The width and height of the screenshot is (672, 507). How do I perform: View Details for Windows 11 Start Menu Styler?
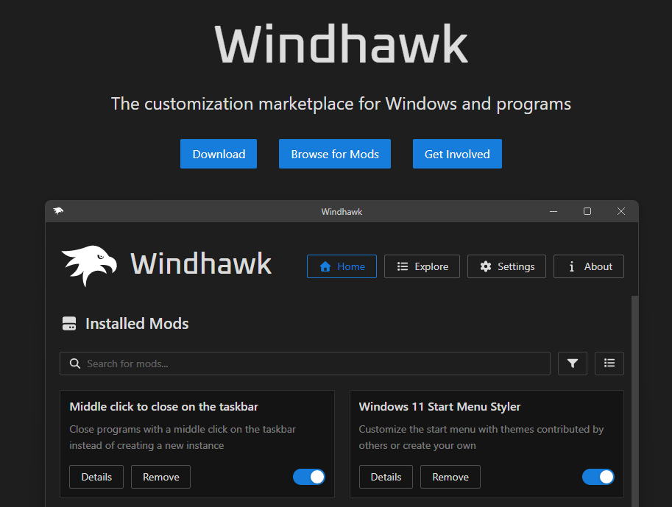(x=386, y=477)
